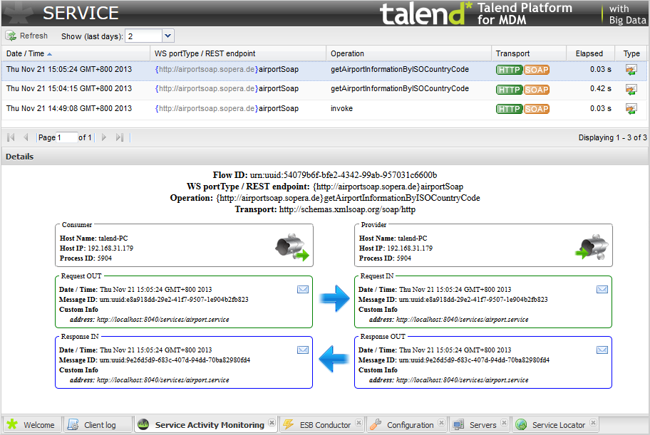
Task: Click the Request OUT address link text
Action: [163, 320]
